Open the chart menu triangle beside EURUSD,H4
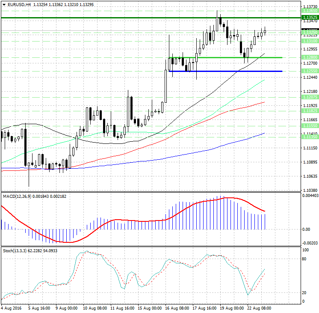The height and width of the screenshot is (313, 319). [4, 4]
